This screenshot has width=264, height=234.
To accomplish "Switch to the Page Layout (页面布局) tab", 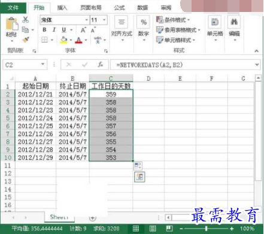I will (x=91, y=8).
